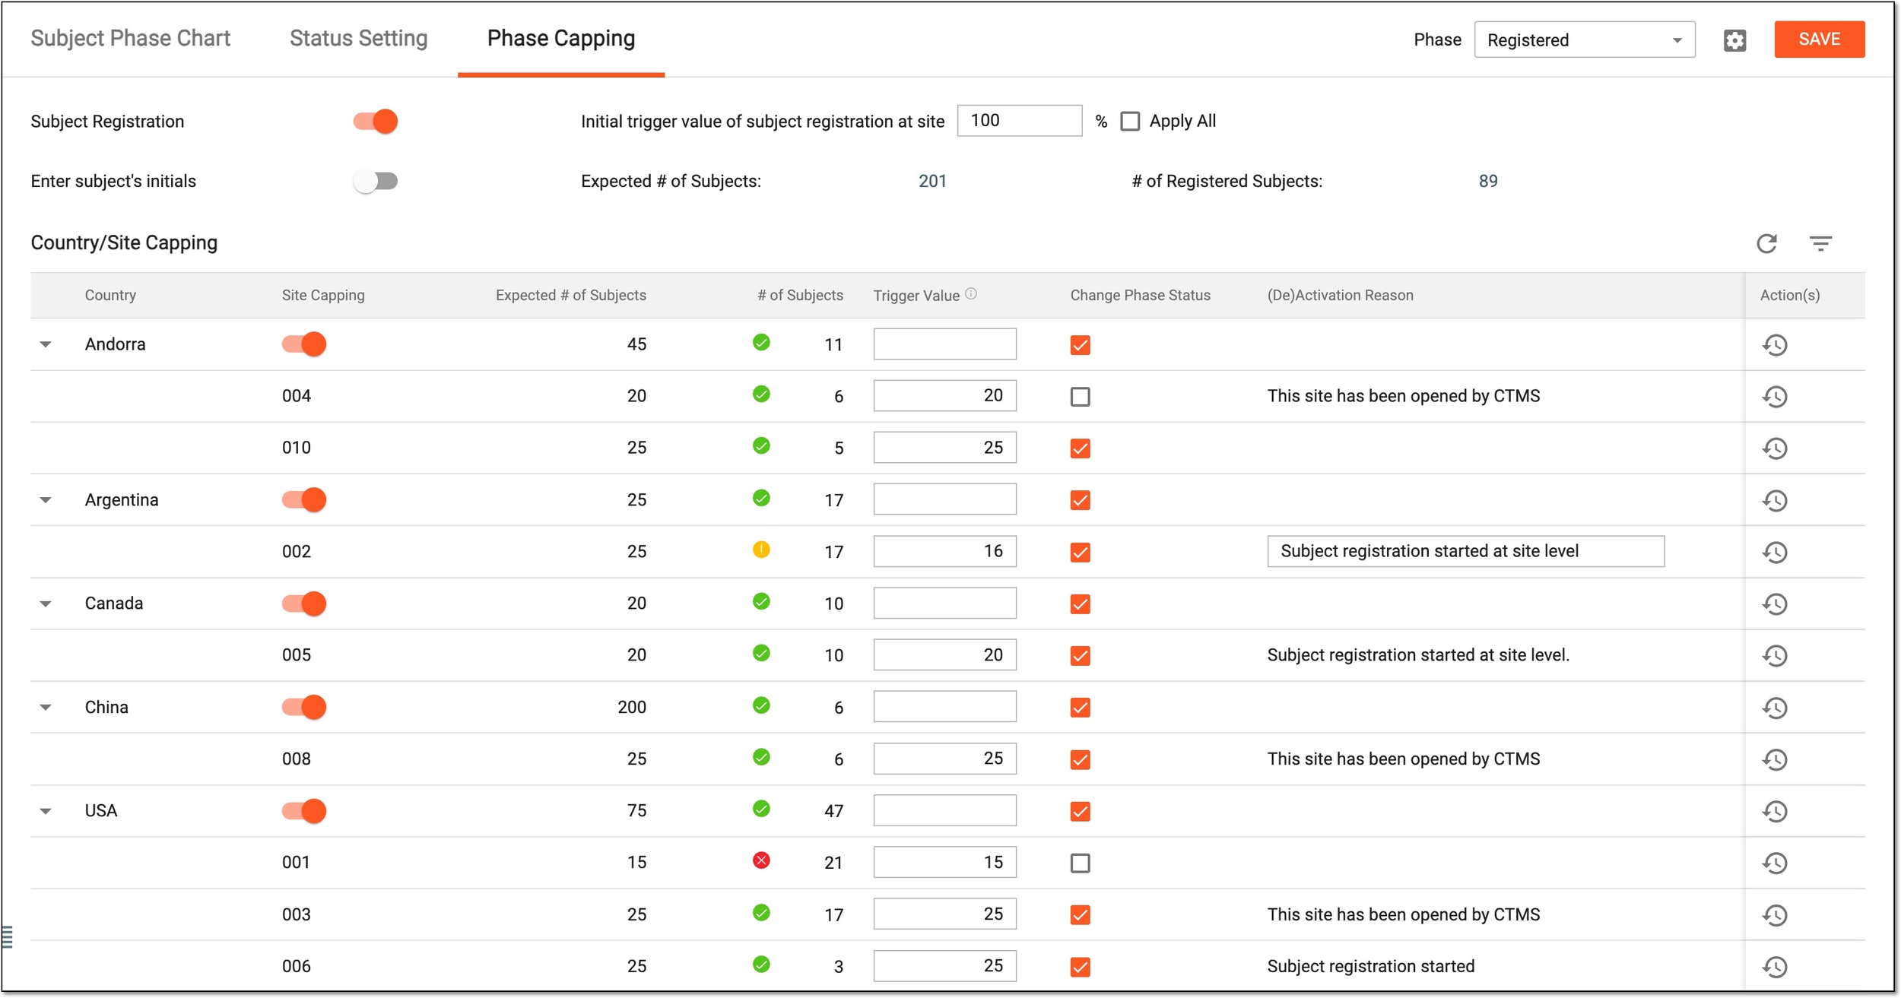The height and width of the screenshot is (998, 1901).
Task: Click the Registered Subjects count 89
Action: point(1488,181)
